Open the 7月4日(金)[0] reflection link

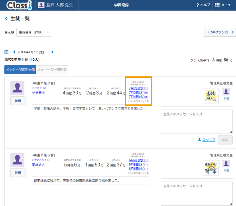coord(138,97)
